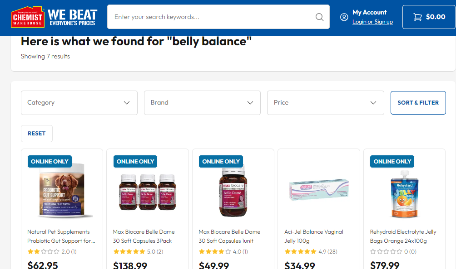Viewport: 456px width, 269px height.
Task: Click the search magnifier icon
Action: tap(319, 17)
